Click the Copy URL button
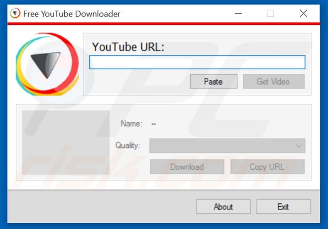This screenshot has width=328, height=229. [267, 167]
